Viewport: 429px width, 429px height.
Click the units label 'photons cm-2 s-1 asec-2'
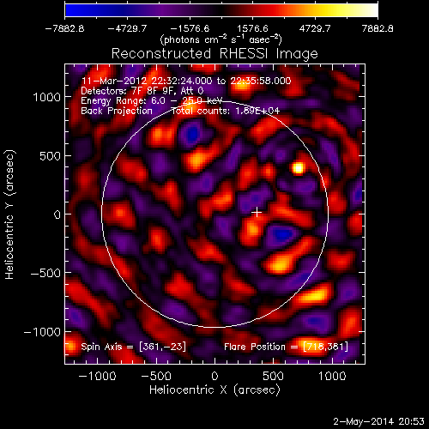(x=221, y=39)
